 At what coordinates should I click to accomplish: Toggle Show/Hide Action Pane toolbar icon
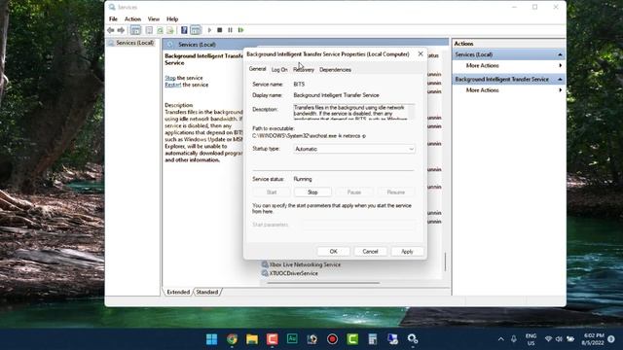coord(195,30)
